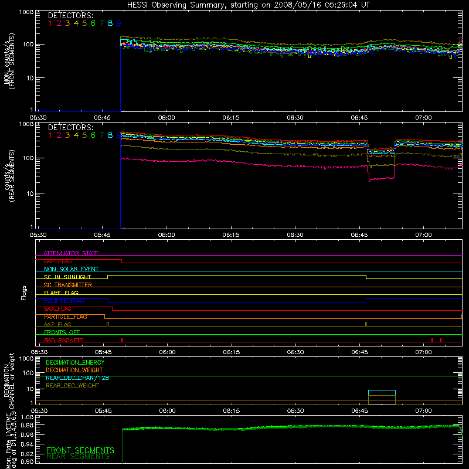Click the DETECTORS: label in the front segments plot

tap(70, 16)
